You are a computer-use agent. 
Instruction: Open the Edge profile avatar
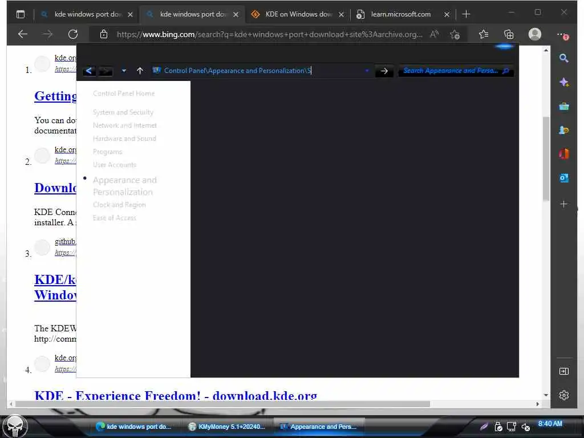[x=535, y=34]
